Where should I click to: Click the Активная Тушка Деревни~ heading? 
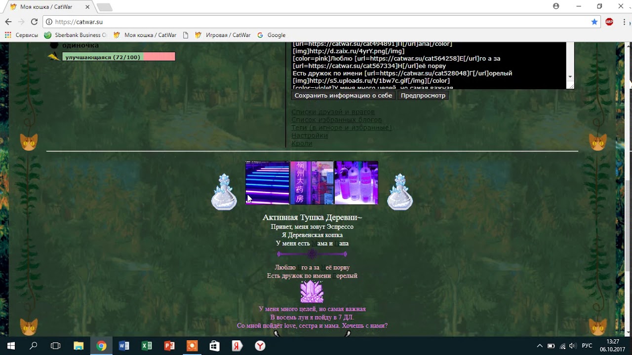pos(312,217)
